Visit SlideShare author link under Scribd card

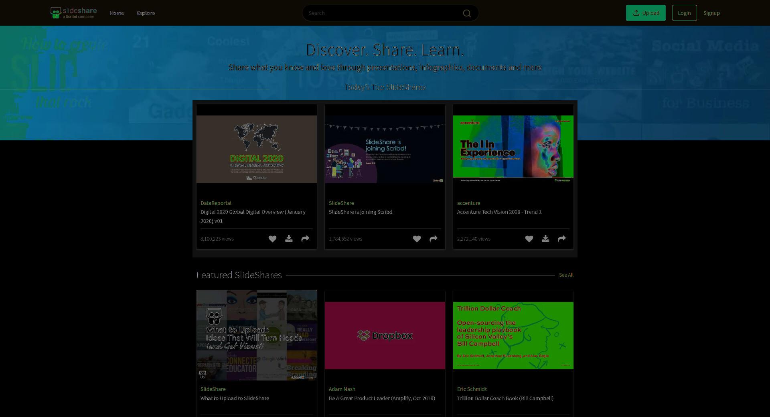[341, 203]
